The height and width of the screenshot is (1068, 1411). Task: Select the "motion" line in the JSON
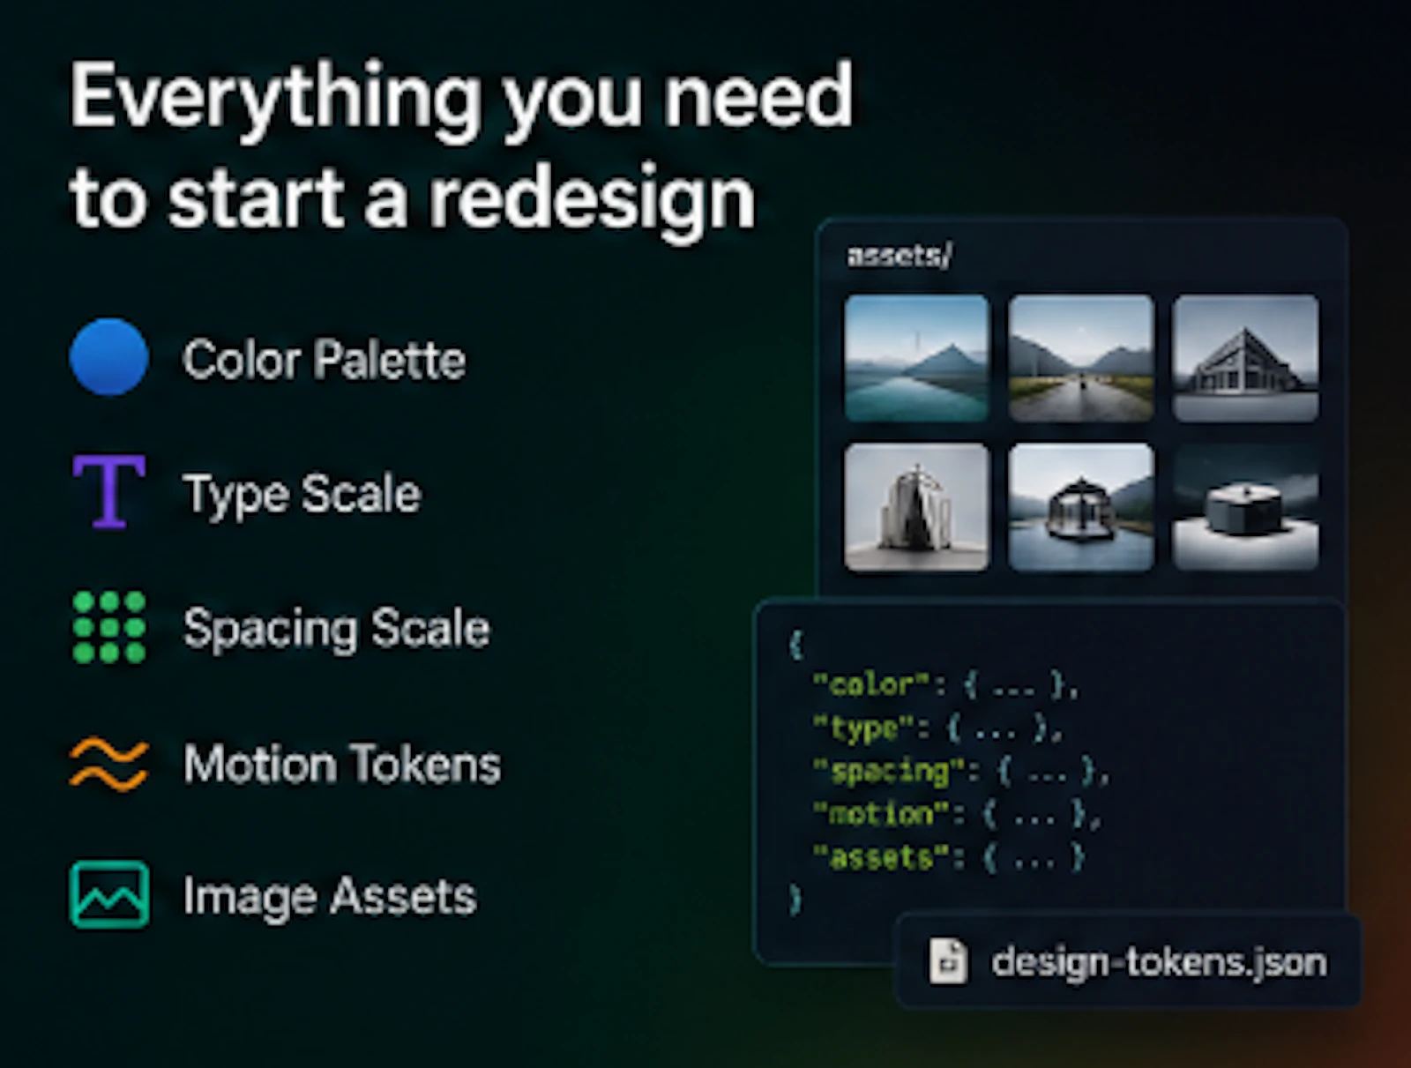coord(957,814)
